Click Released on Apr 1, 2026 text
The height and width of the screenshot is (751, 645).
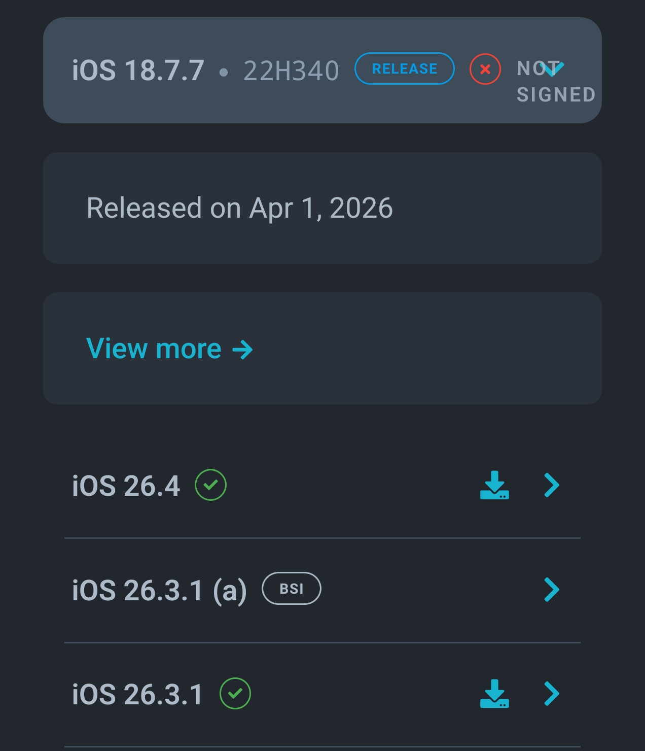pos(240,208)
